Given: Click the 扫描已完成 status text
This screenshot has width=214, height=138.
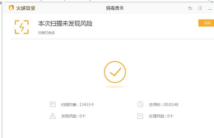Looking at the screenshot, I should tap(46, 33).
